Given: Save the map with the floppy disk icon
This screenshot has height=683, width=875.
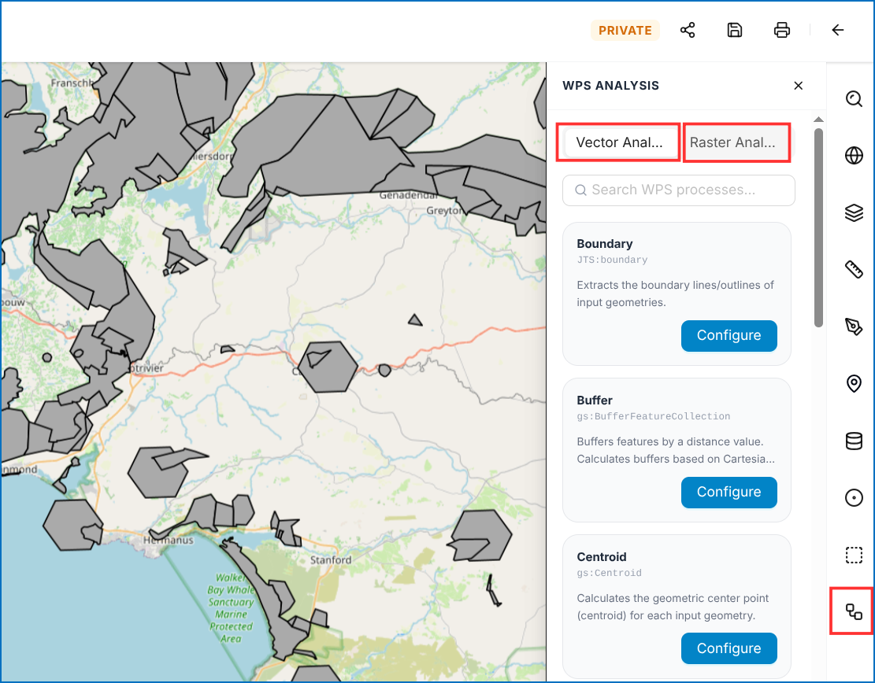Looking at the screenshot, I should tap(734, 30).
